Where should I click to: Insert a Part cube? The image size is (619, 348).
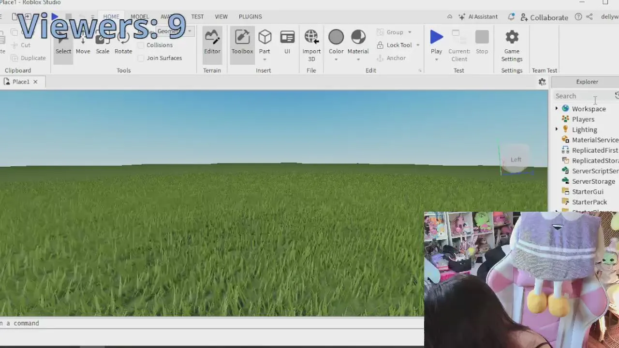(x=265, y=37)
